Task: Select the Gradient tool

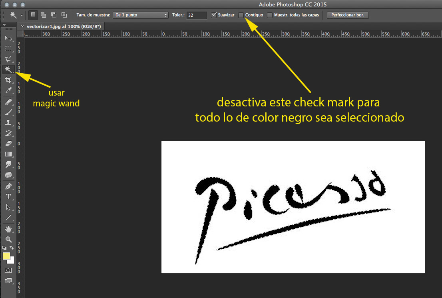Action: coord(8,154)
